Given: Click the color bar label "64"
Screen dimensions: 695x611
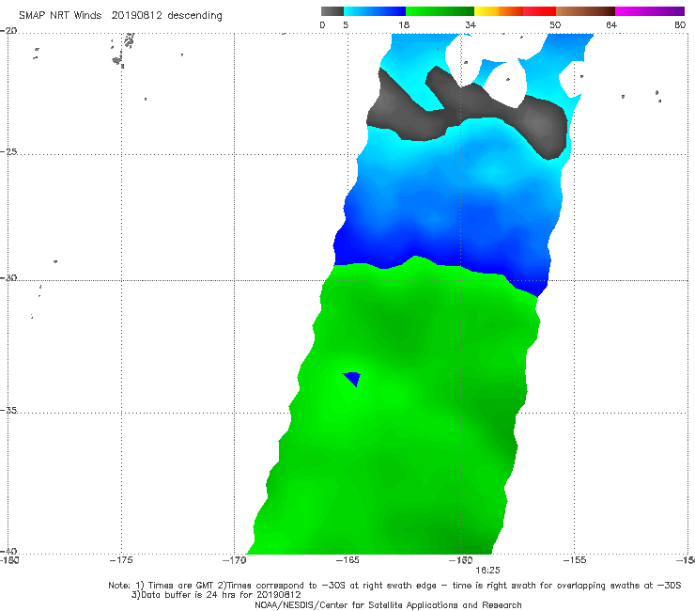Looking at the screenshot, I should pos(611,24).
